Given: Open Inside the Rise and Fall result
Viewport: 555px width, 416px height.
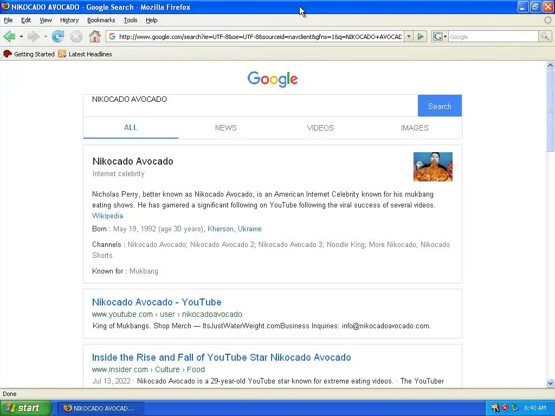Looking at the screenshot, I should pyautogui.click(x=222, y=357).
